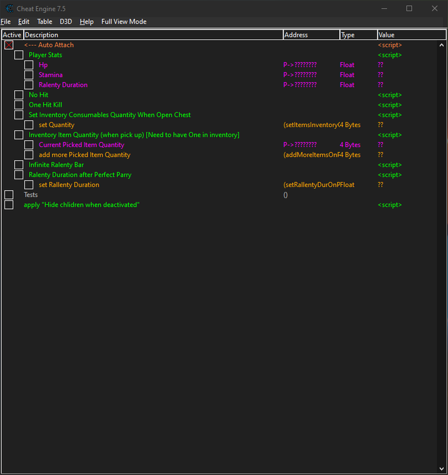Enable apply Hide children when deactivated checkbox
Screen dimensions: 448x475
click(x=9, y=205)
